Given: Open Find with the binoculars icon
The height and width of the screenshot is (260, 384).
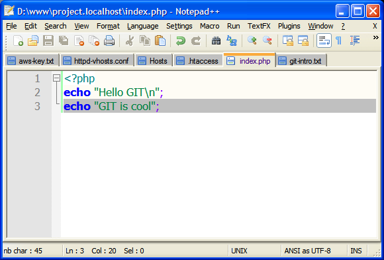Looking at the screenshot, I should [216, 40].
